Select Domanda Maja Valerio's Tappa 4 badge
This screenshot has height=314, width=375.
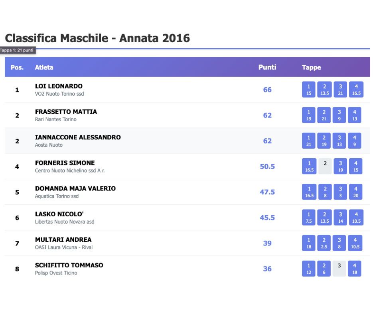(x=356, y=192)
